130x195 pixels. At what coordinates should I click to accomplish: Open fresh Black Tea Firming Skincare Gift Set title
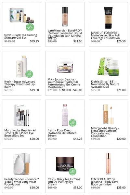pos(21,36)
